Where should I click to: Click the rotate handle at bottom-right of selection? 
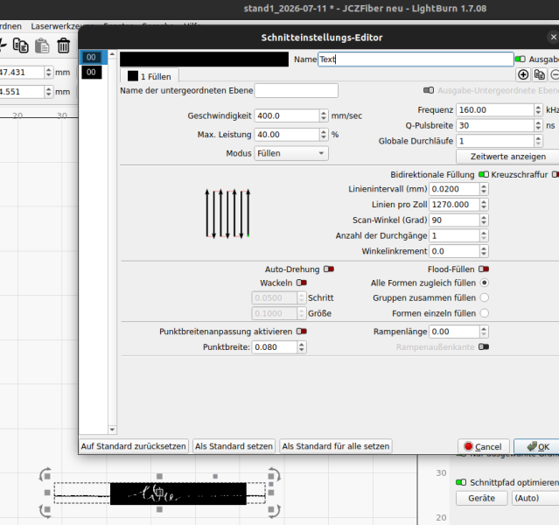tap(274, 510)
